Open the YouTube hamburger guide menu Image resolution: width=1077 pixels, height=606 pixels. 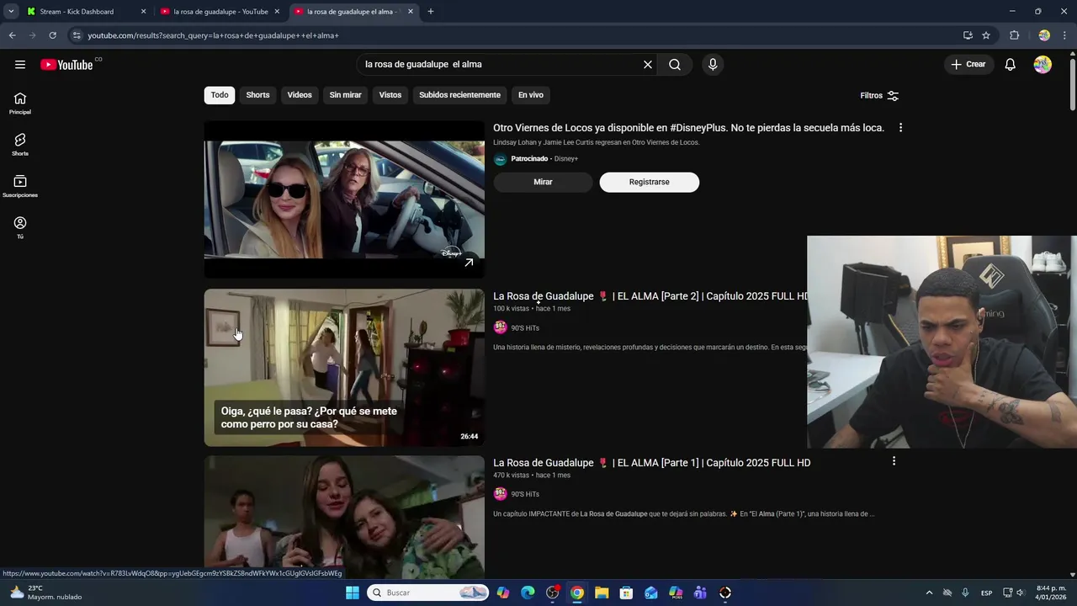click(20, 65)
